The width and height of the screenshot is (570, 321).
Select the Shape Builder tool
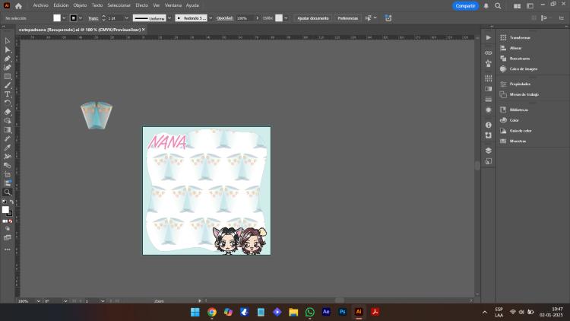pos(8,121)
